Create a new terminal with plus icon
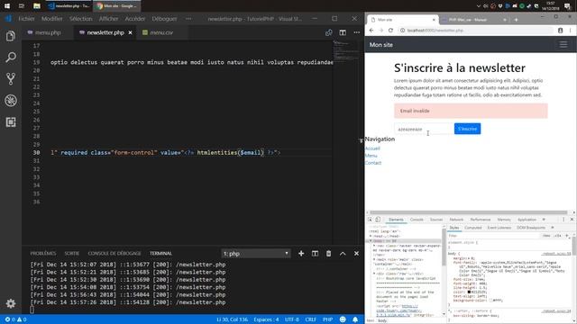 coord(301,254)
